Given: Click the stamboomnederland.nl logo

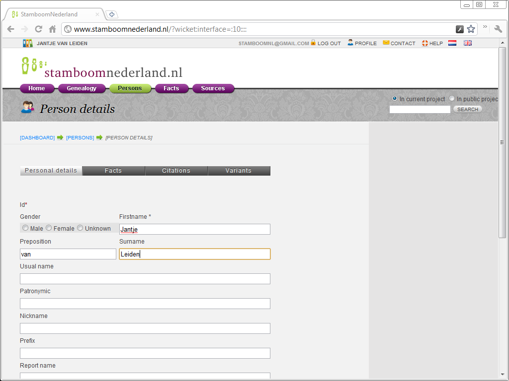Looking at the screenshot, I should (102, 68).
